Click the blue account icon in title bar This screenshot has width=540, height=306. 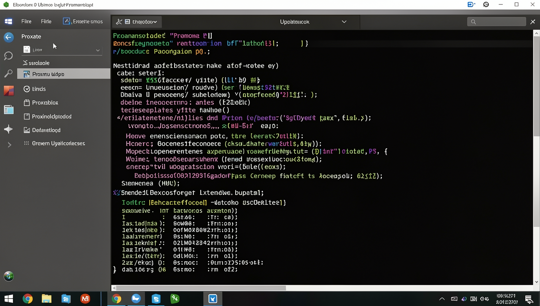pyautogui.click(x=471, y=4)
